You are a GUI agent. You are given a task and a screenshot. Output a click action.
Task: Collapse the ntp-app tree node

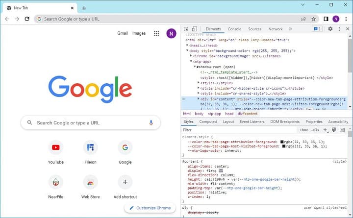191,61
